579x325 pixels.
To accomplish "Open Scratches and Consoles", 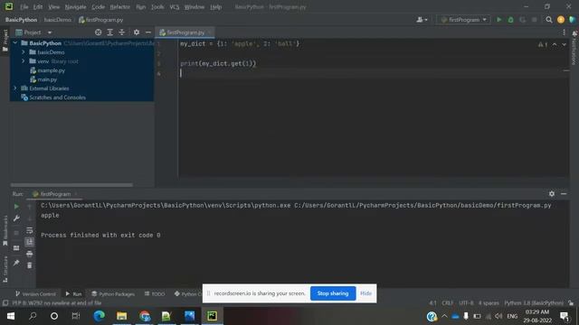I will pos(57,97).
